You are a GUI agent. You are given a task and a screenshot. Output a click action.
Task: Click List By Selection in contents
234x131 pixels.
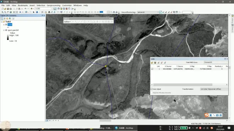(10, 19)
